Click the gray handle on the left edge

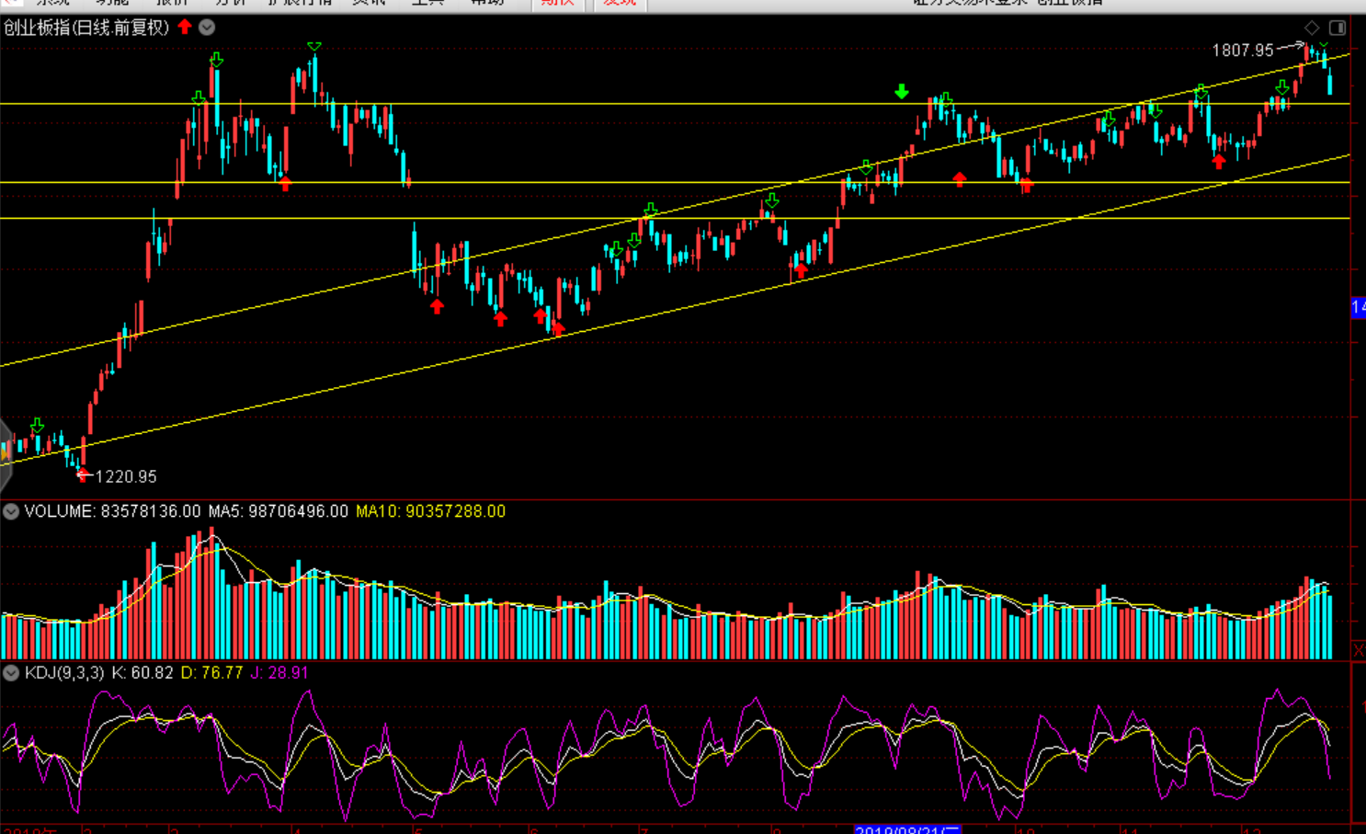(x=6, y=452)
